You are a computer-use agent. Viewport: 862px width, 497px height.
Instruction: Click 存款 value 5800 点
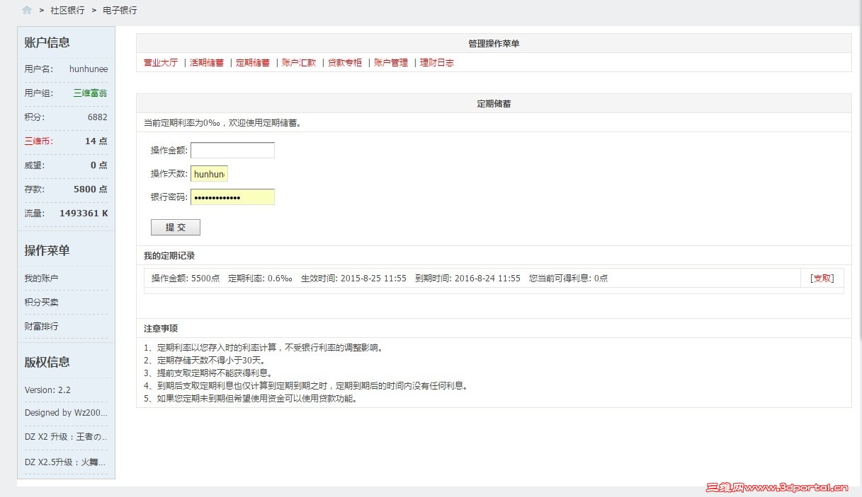91,189
